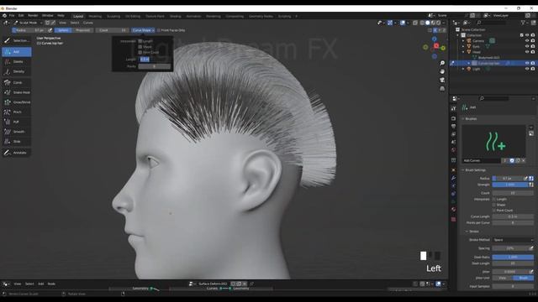Enable Interpolate Point Count in Brush Settings
This screenshot has height=302, width=538.
point(494,211)
